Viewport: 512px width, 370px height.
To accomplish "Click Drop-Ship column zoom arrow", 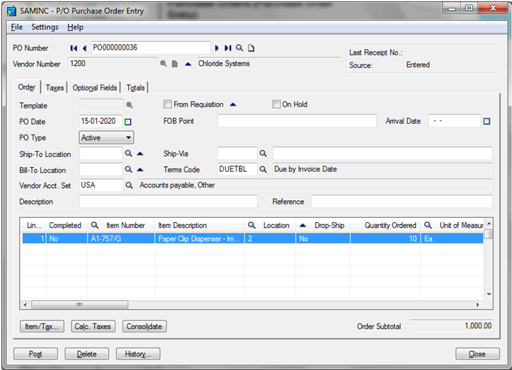I will (x=302, y=225).
